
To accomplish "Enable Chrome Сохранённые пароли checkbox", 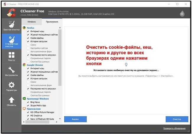I will click(x=28, y=92).
